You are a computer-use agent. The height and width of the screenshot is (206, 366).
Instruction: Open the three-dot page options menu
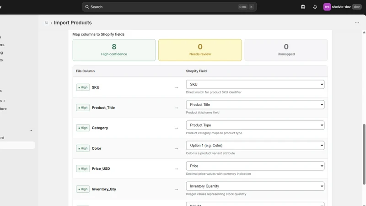(x=357, y=22)
